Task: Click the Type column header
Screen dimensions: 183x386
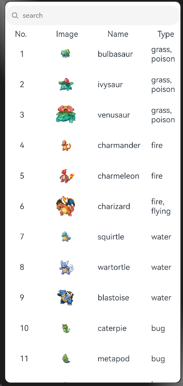Action: tap(166, 34)
